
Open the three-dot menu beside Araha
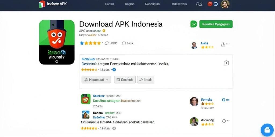(x=228, y=44)
